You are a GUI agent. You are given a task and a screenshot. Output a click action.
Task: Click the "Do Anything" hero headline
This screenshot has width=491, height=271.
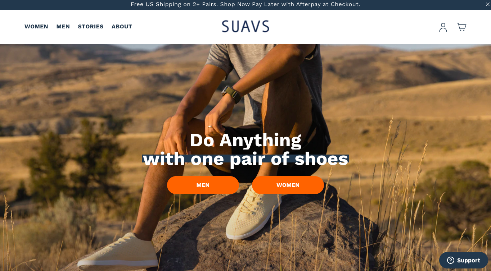coord(245,140)
